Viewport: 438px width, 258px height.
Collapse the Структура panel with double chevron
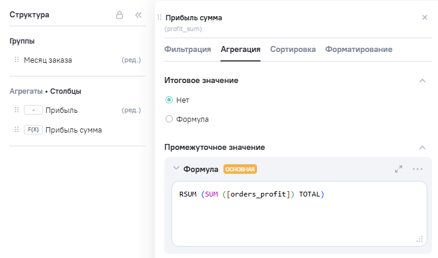coord(138,15)
